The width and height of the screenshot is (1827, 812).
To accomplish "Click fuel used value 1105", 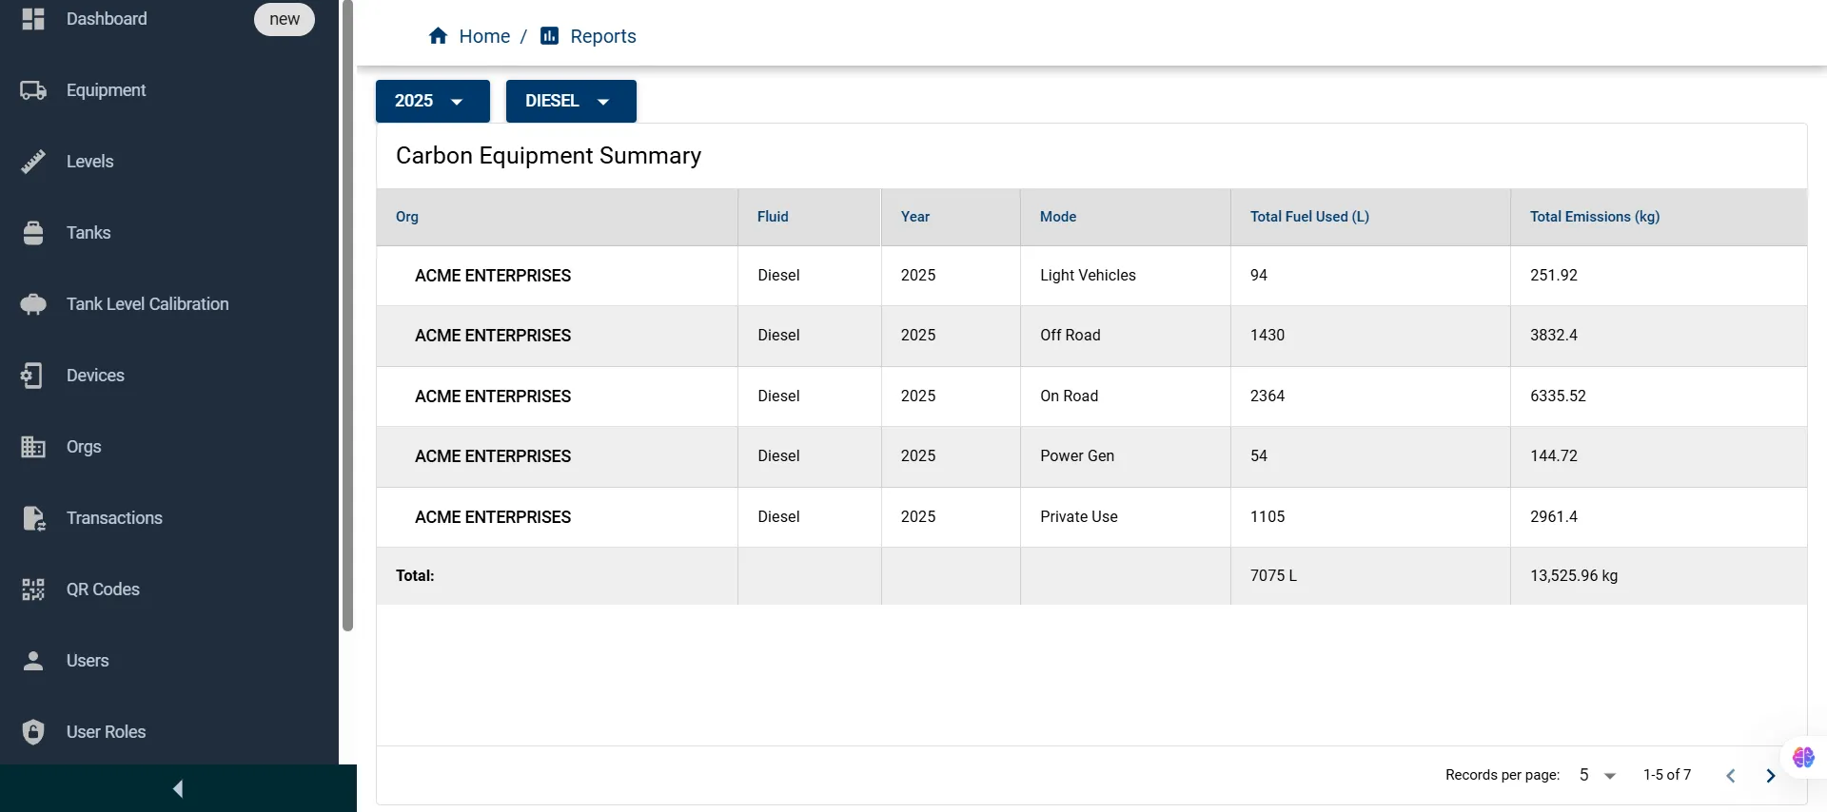I will pyautogui.click(x=1267, y=517).
